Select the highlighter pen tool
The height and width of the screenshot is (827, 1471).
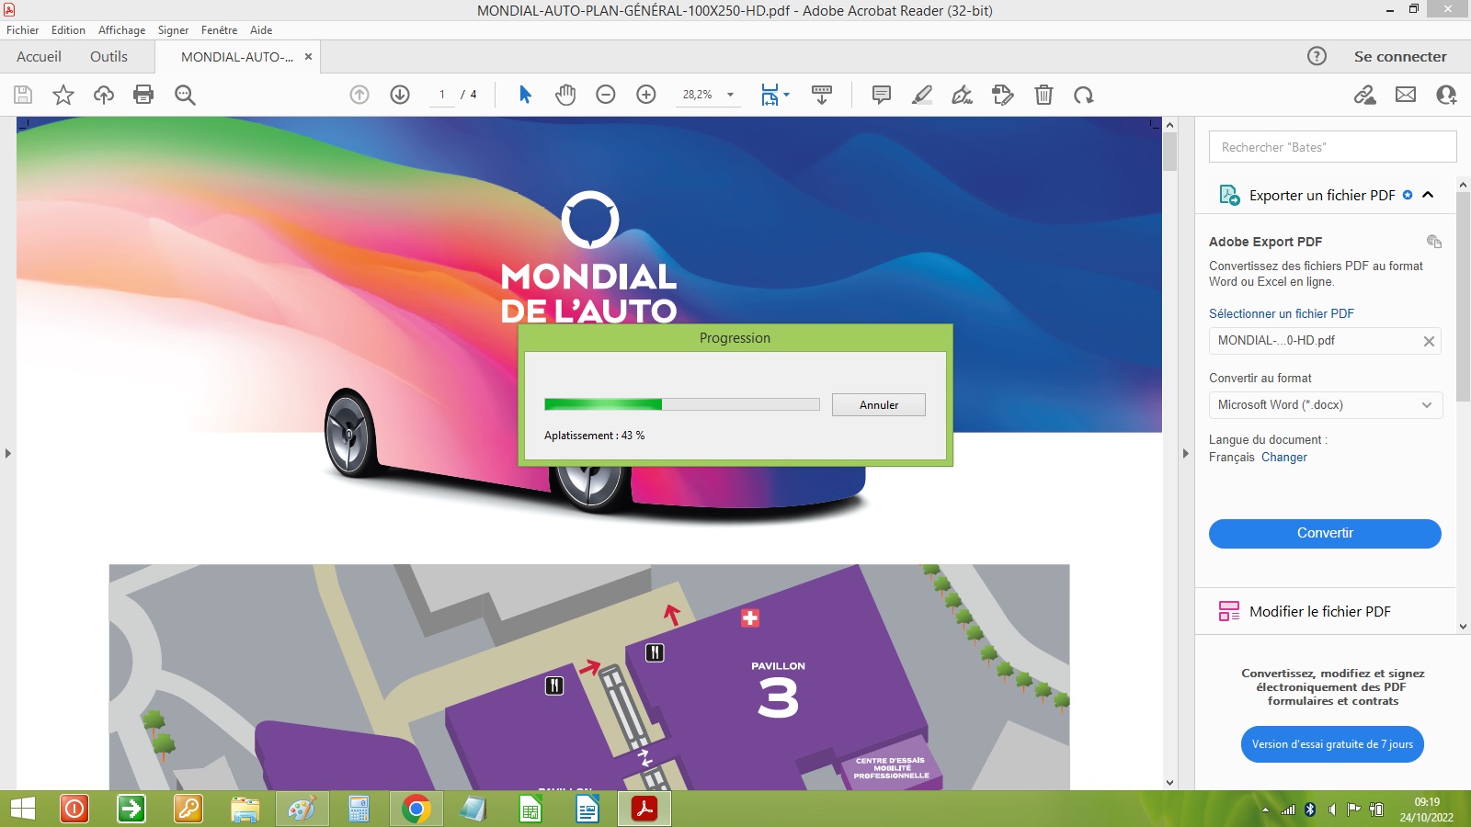922,95
